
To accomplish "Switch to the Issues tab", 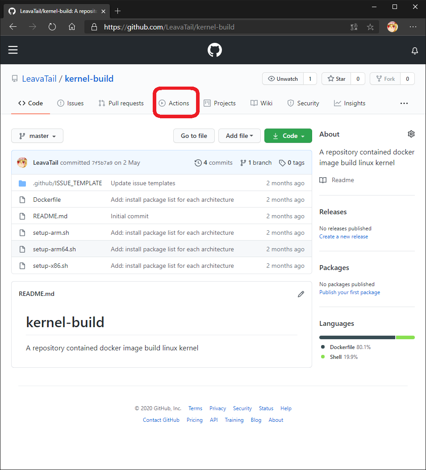I will coord(71,103).
